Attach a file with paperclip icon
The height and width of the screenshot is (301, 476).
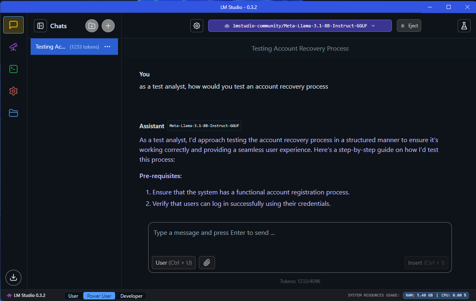tap(207, 263)
